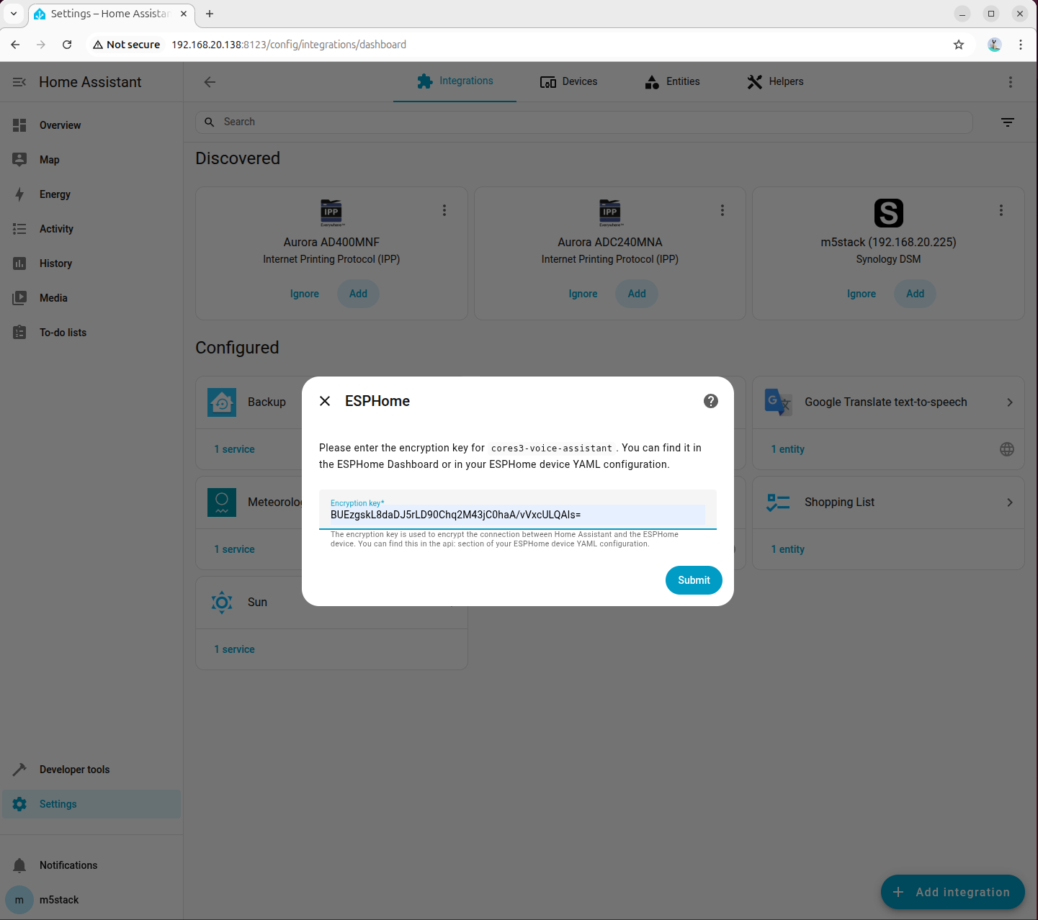Collapse the Home Assistant sidebar menu
1038x920 pixels.
coord(19,82)
